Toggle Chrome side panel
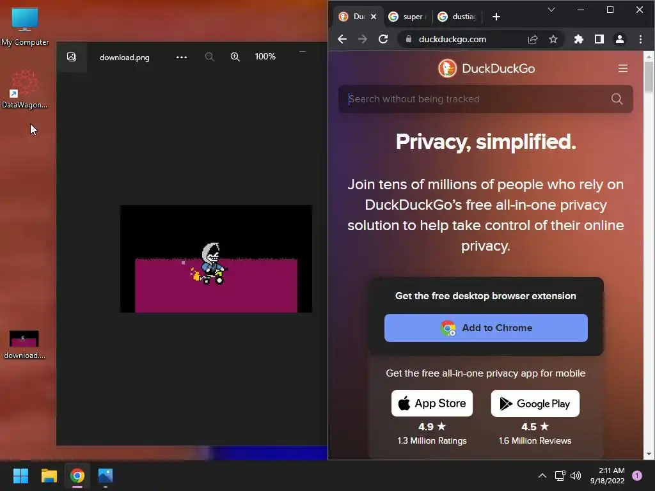Image resolution: width=655 pixels, height=491 pixels. (x=599, y=39)
